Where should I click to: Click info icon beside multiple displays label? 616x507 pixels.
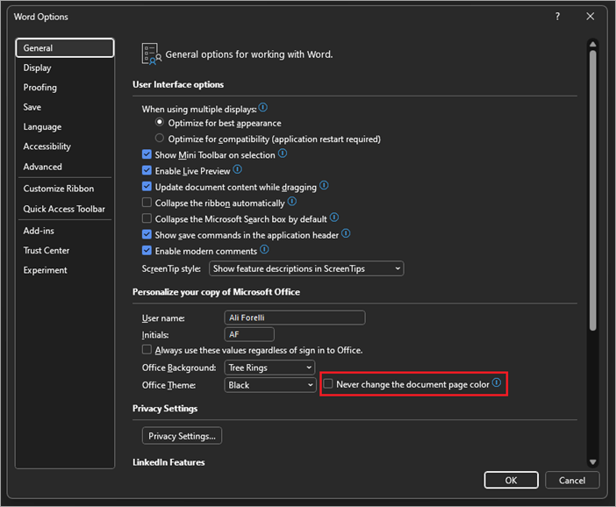[x=263, y=108]
